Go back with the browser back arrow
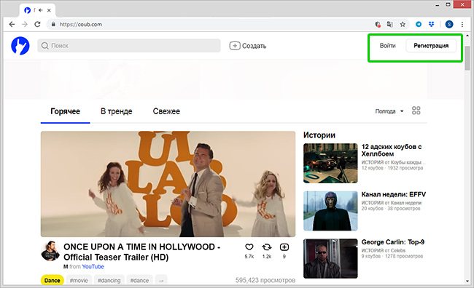This screenshot has height=288, width=474. (12, 25)
